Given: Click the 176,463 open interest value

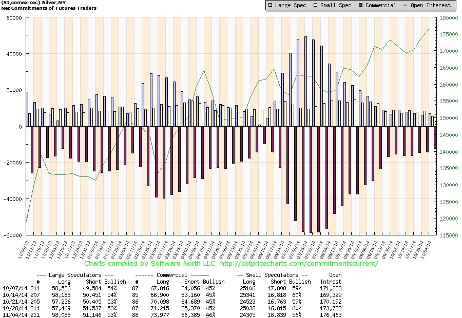Looking at the screenshot, I should 331,315.
